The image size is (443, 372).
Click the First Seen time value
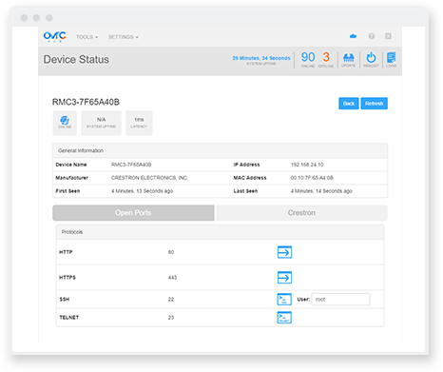(142, 191)
